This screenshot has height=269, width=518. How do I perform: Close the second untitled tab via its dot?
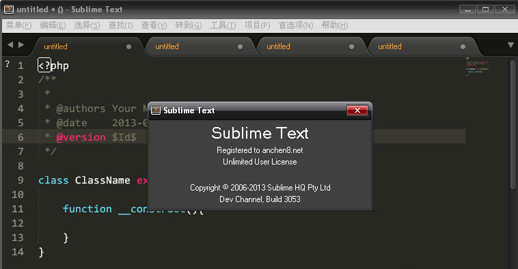(240, 47)
